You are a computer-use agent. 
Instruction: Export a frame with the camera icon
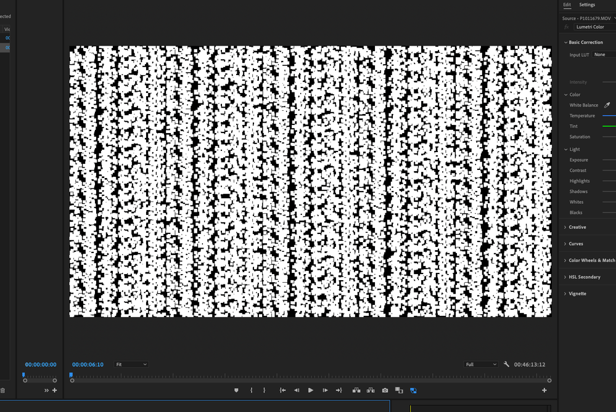coord(385,390)
